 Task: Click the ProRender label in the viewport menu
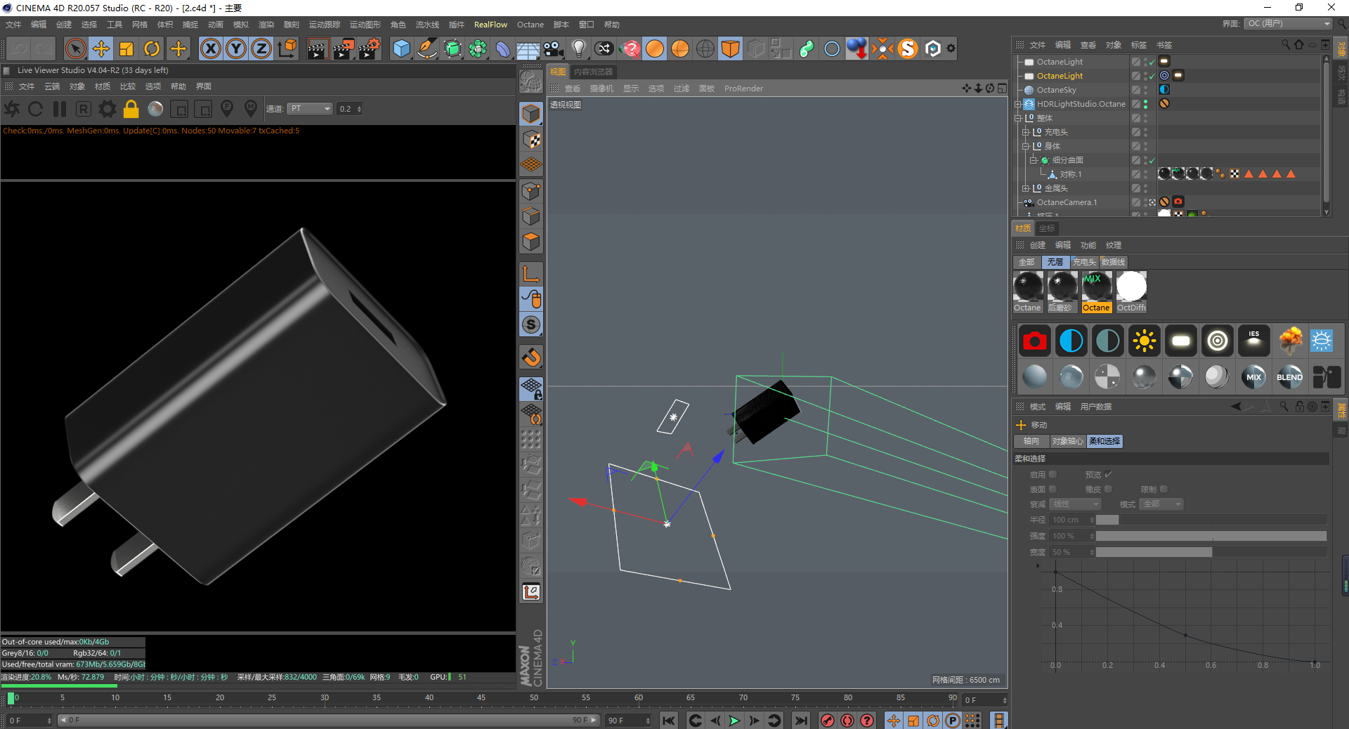pyautogui.click(x=743, y=88)
